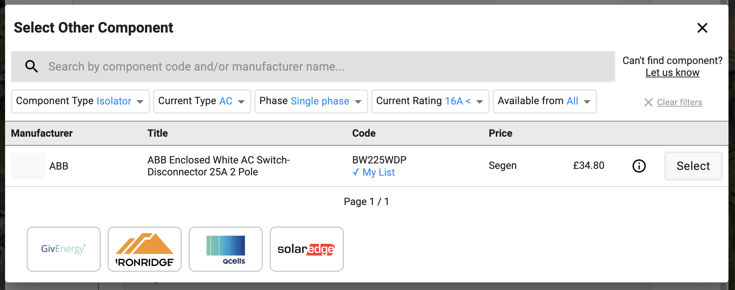Focus the component code search field

pos(313,67)
